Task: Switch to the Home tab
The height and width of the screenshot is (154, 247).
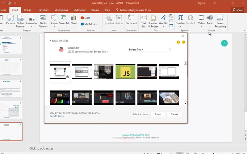Action: click(x=3, y=10)
